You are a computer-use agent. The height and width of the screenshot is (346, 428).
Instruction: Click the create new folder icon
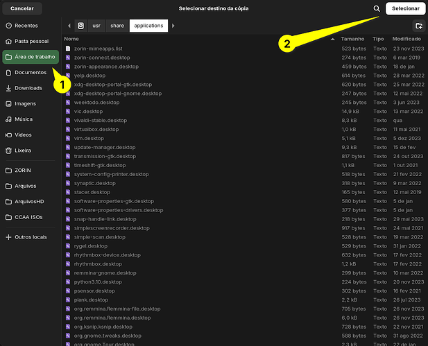(x=418, y=26)
